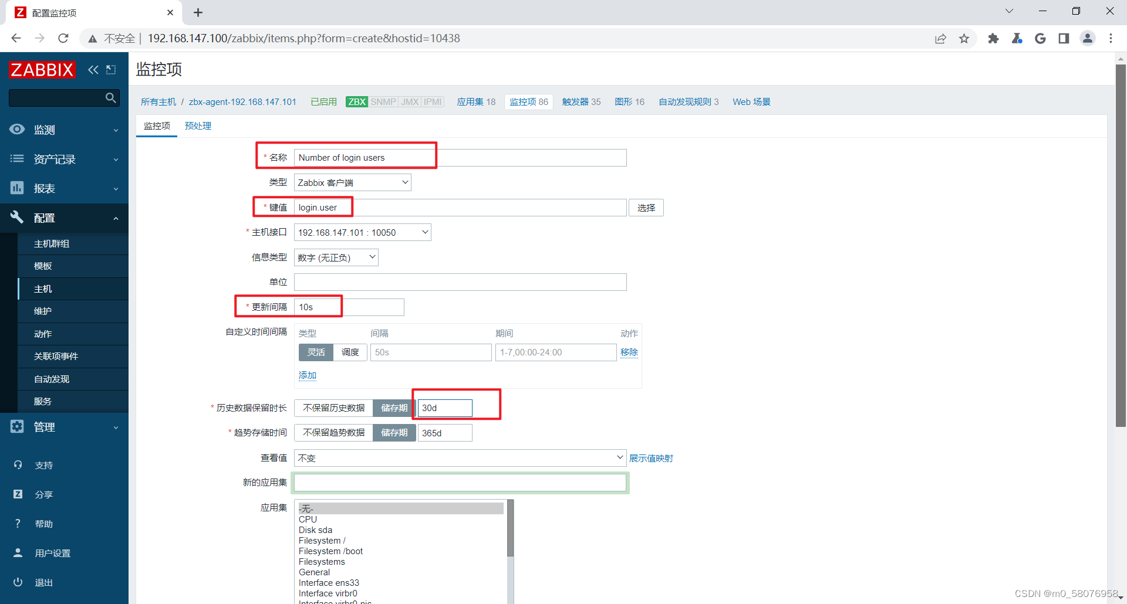Open the 类型 Zabbix 客户端 dropdown
This screenshot has height=604, width=1127.
[352, 182]
